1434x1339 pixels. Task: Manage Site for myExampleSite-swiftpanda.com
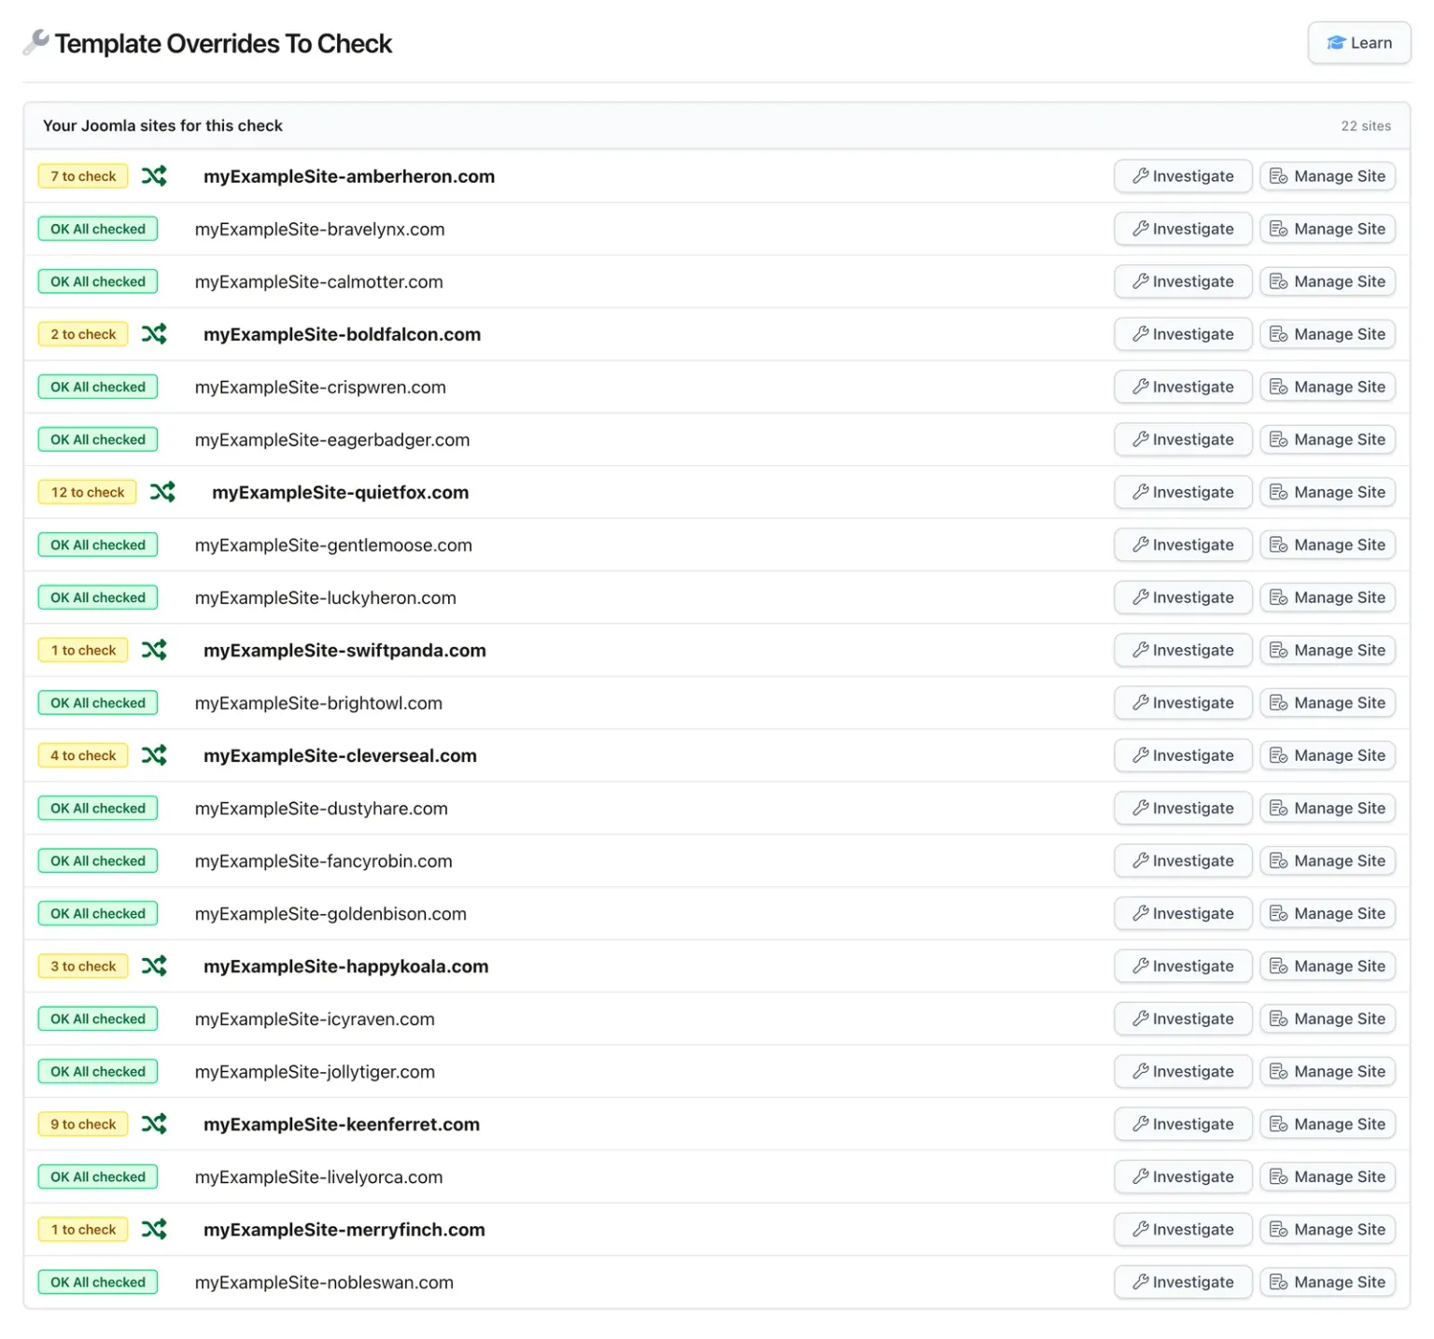(1328, 650)
